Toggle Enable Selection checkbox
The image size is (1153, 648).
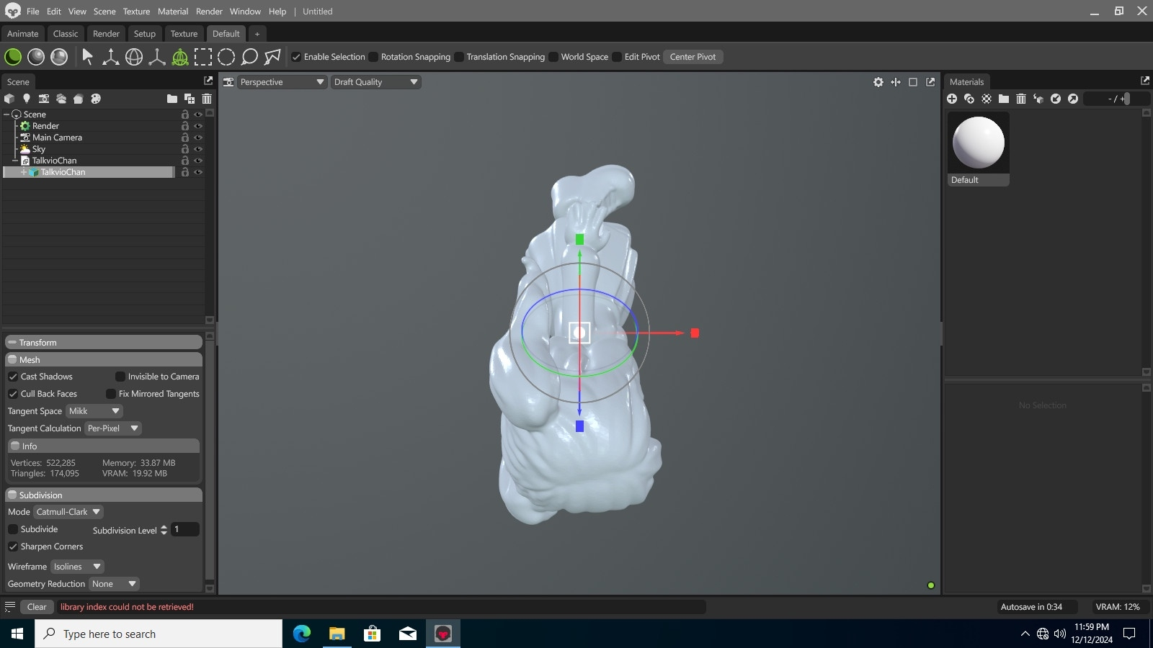click(x=296, y=57)
